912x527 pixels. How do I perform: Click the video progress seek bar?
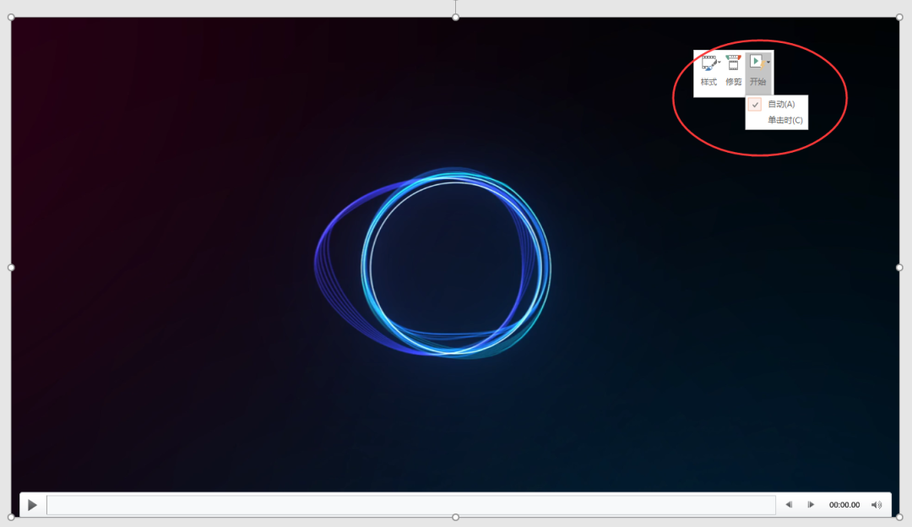[411, 505]
